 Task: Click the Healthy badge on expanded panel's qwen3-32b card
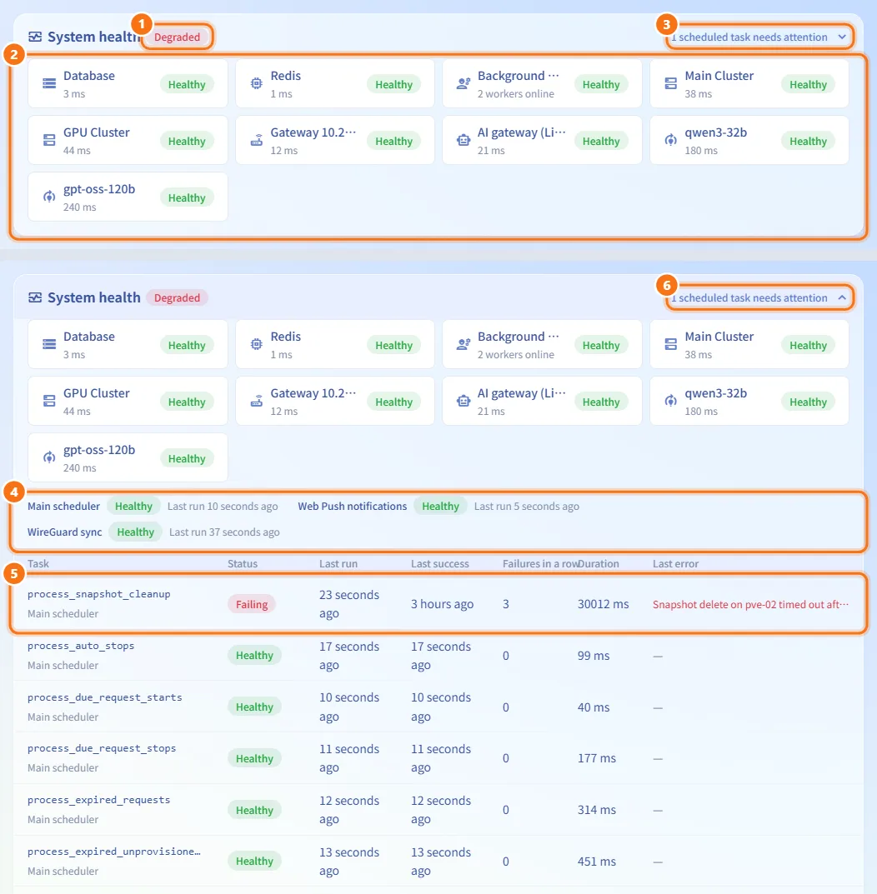pos(808,402)
